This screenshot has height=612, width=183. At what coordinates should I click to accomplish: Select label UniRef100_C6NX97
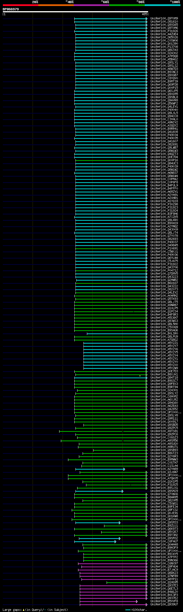(x=164, y=563)
